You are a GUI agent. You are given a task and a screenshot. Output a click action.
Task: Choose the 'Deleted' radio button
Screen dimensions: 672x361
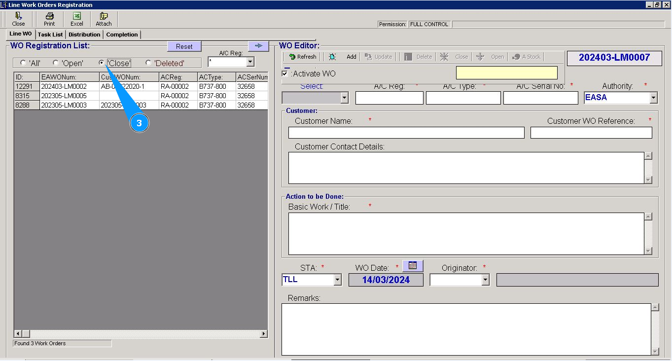(x=148, y=63)
